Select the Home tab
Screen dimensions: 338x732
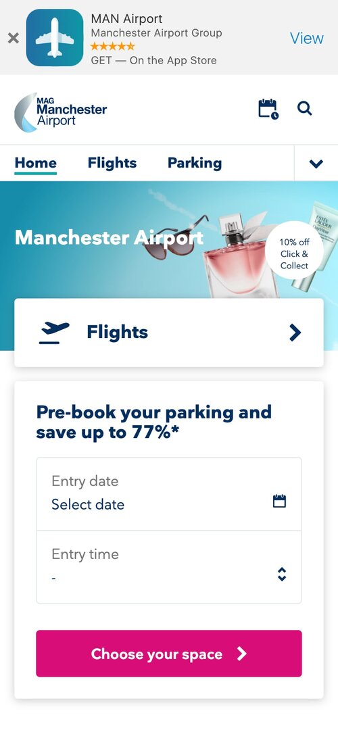[35, 163]
